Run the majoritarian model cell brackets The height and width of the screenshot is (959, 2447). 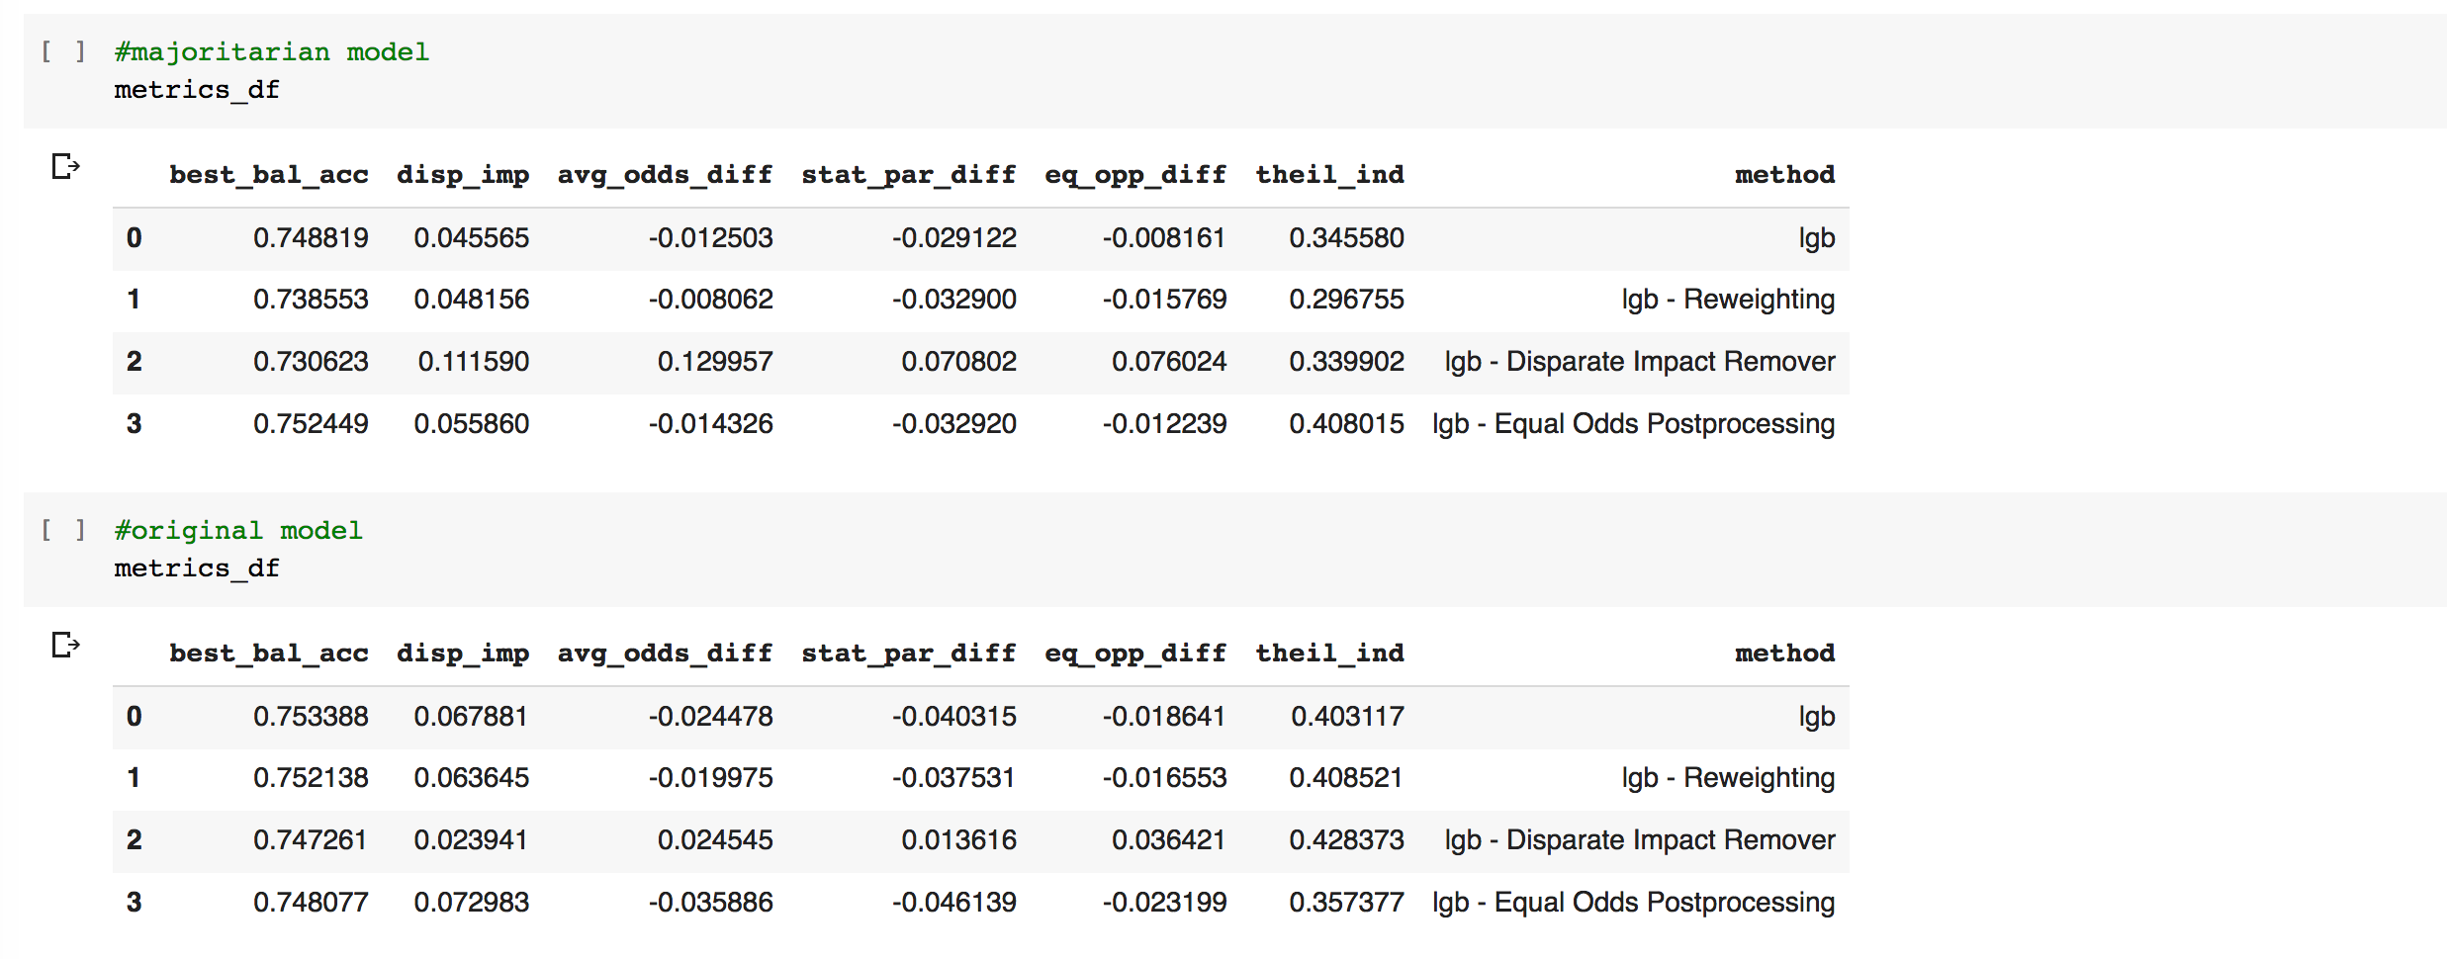[x=63, y=51]
